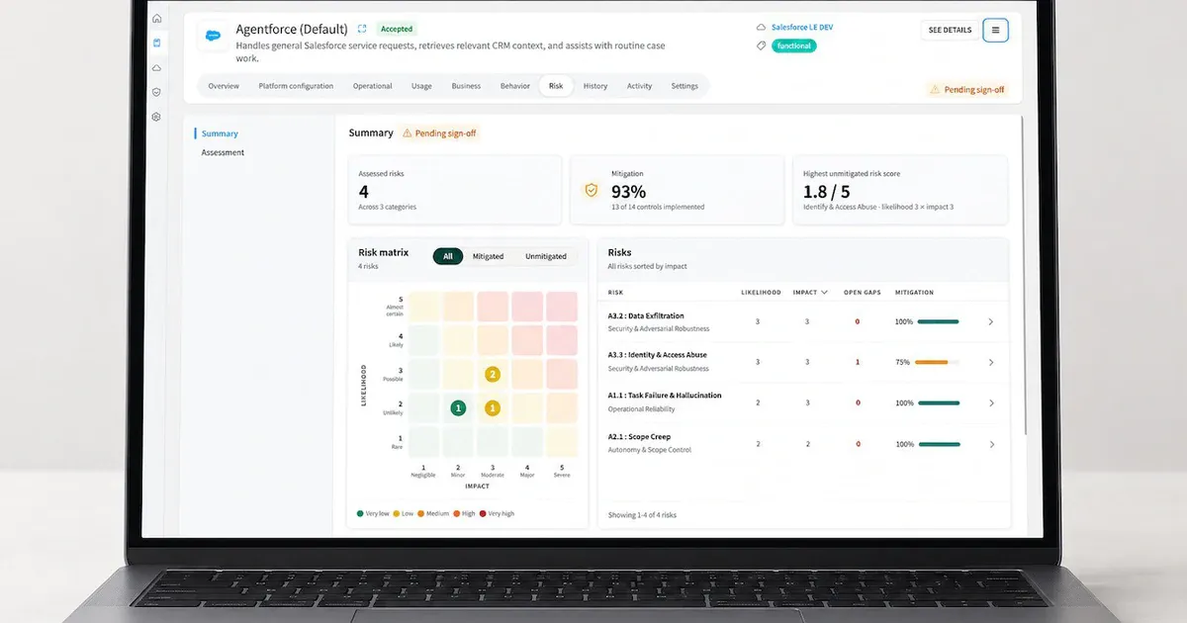Click the cloud icon in left sidebar

(x=156, y=67)
